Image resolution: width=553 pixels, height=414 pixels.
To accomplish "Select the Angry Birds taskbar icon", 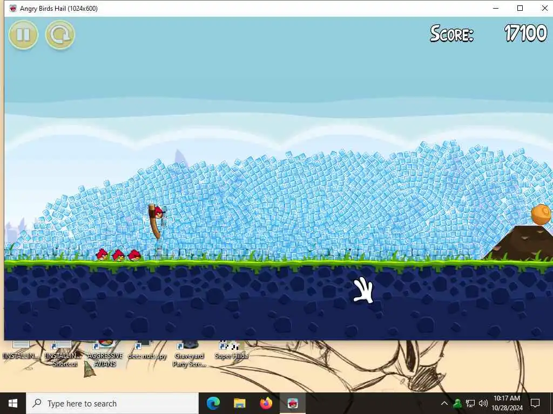I will (x=292, y=403).
